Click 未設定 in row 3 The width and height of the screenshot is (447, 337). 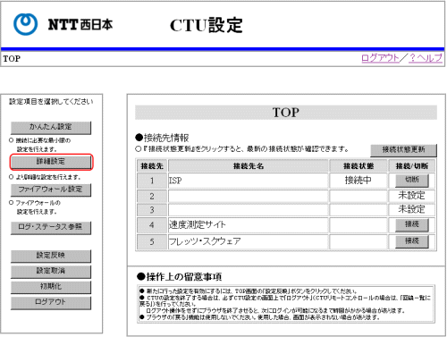(x=411, y=209)
